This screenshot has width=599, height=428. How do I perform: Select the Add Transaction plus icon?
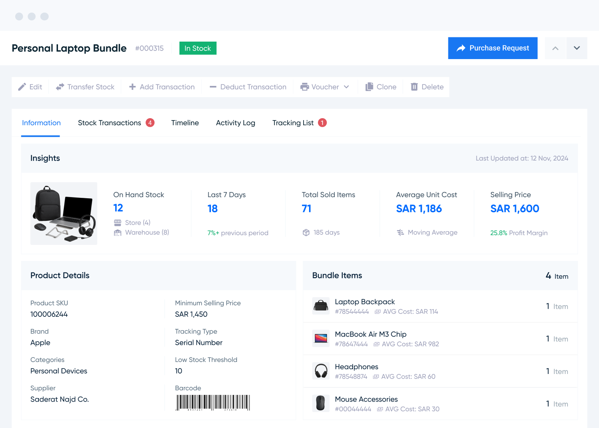(132, 87)
